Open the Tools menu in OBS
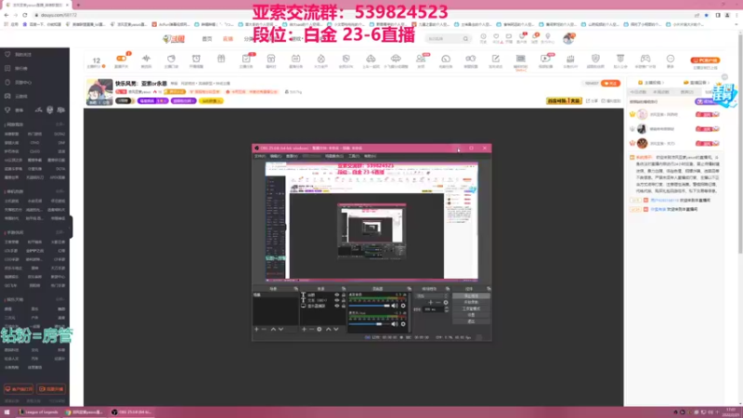This screenshot has height=418, width=743. pos(354,156)
